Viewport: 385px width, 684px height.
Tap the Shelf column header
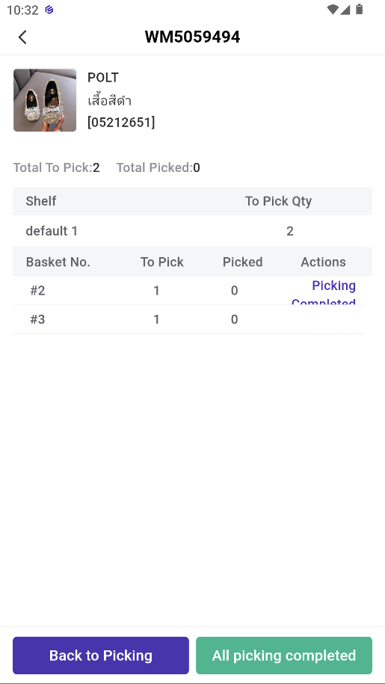pyautogui.click(x=41, y=201)
